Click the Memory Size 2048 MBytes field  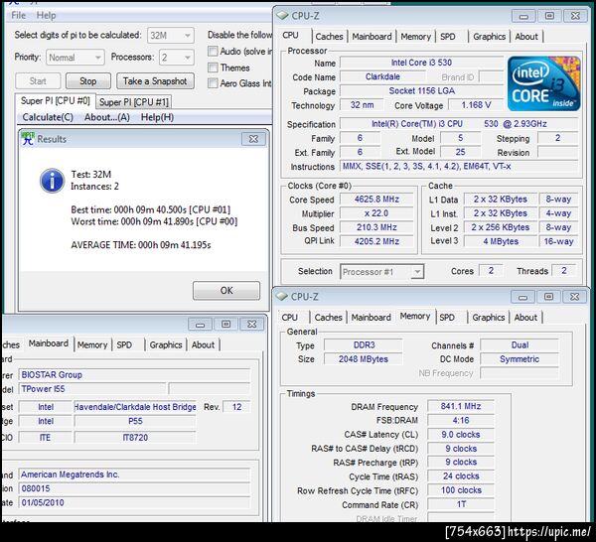click(363, 359)
